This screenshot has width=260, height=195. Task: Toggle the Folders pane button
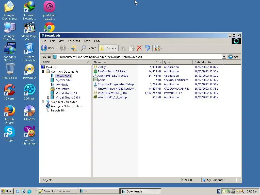pos(108,48)
